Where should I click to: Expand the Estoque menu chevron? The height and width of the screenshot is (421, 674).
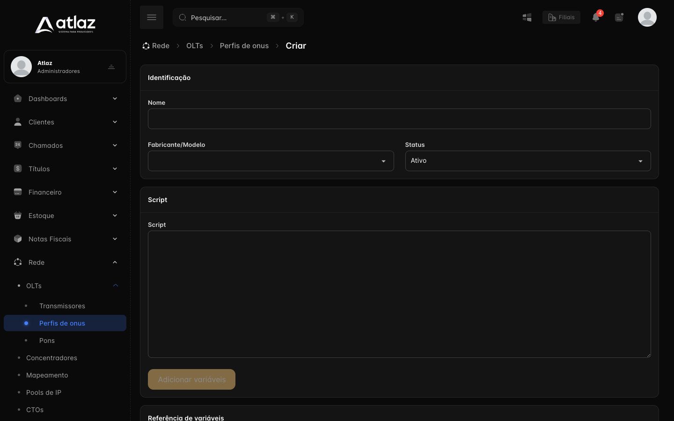(115, 216)
